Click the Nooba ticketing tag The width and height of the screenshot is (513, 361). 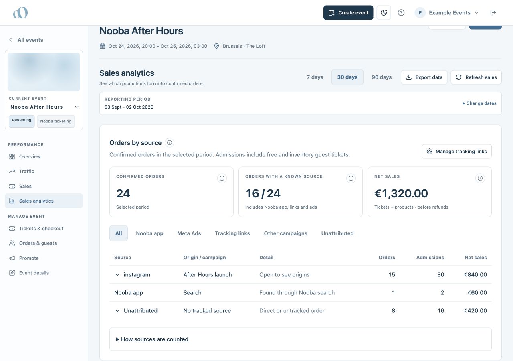coord(56,121)
